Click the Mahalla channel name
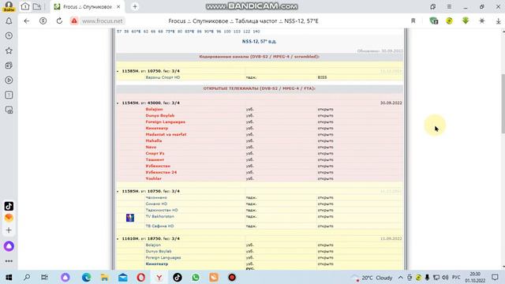Viewport: 505px width, 284px height. click(154, 140)
